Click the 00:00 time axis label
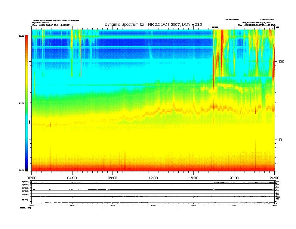The width and height of the screenshot is (296, 229). 31,178
